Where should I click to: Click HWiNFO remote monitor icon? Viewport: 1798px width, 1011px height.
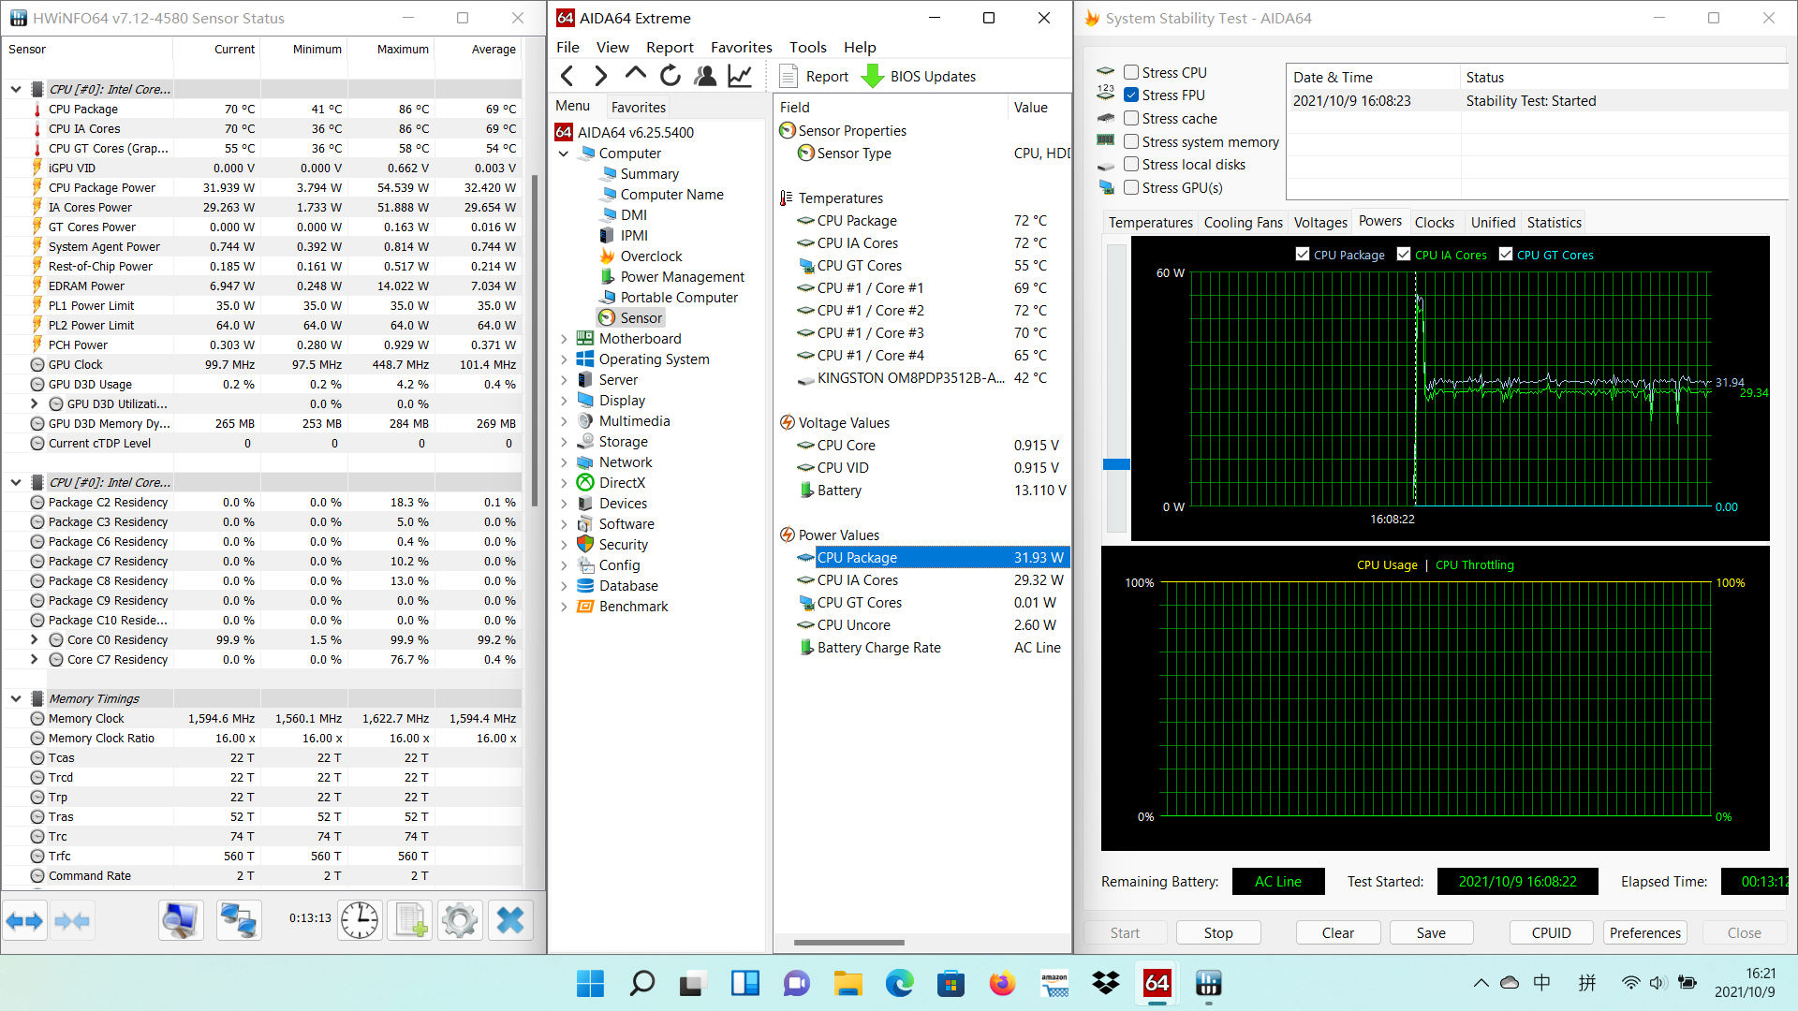[181, 921]
